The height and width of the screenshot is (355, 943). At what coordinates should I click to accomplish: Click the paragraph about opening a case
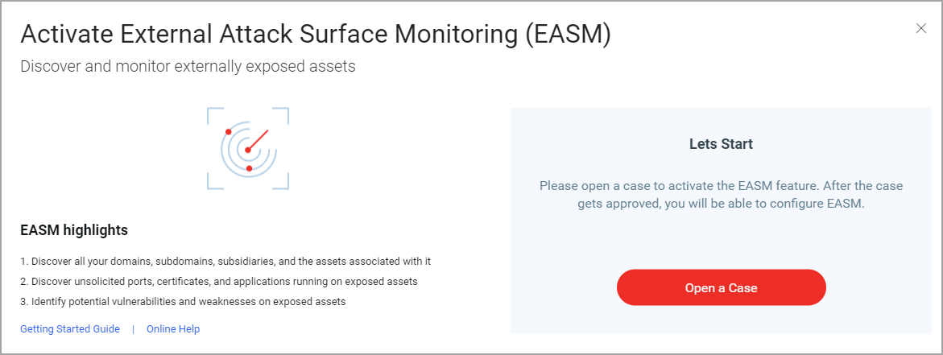pyautogui.click(x=721, y=195)
